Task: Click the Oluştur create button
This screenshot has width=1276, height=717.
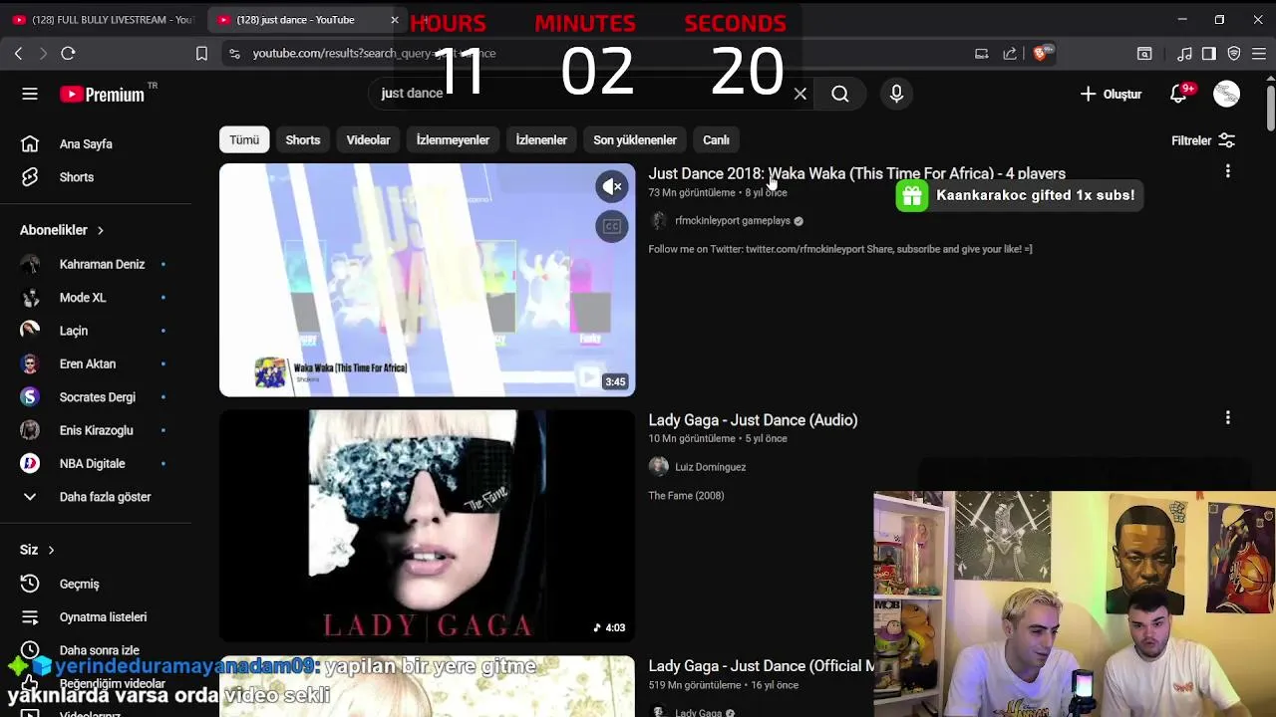Action: click(x=1111, y=94)
